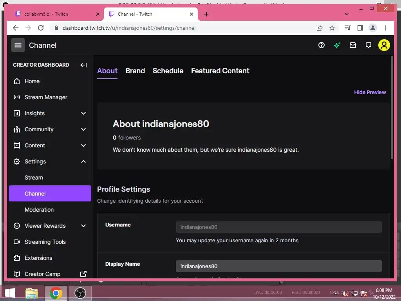Click the Insights chart icon
The height and width of the screenshot is (301, 401).
tap(16, 113)
